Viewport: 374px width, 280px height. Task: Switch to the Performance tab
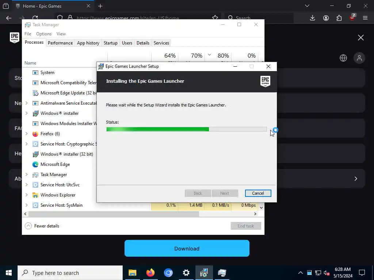[x=60, y=43]
